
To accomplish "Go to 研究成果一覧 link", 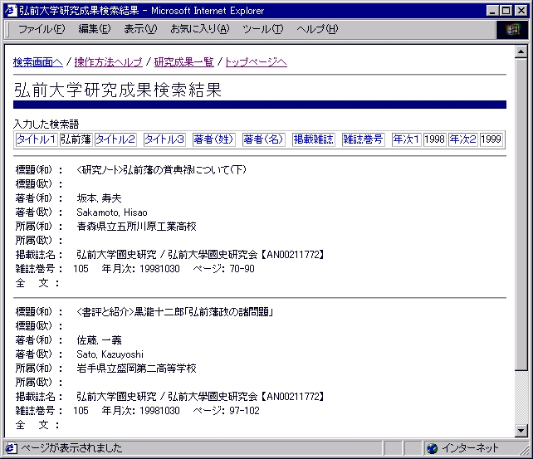I will (x=183, y=62).
